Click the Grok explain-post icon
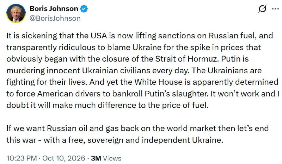The height and width of the screenshot is (164, 282). pos(262,9)
